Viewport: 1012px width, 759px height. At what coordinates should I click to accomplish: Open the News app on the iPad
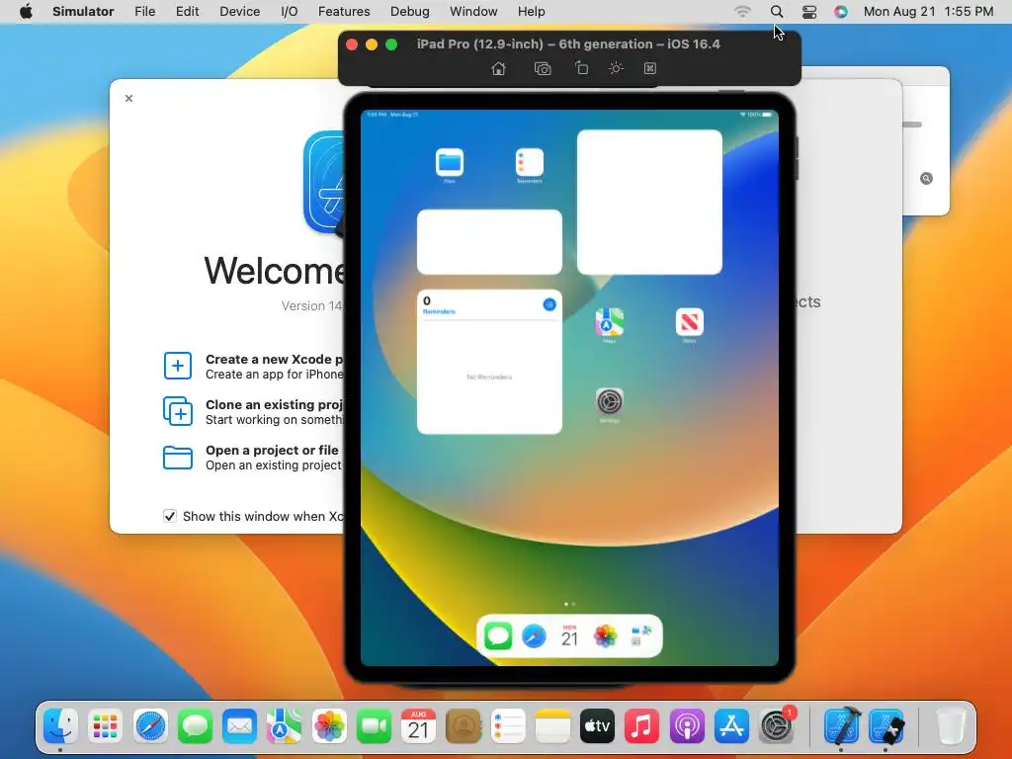pos(689,321)
